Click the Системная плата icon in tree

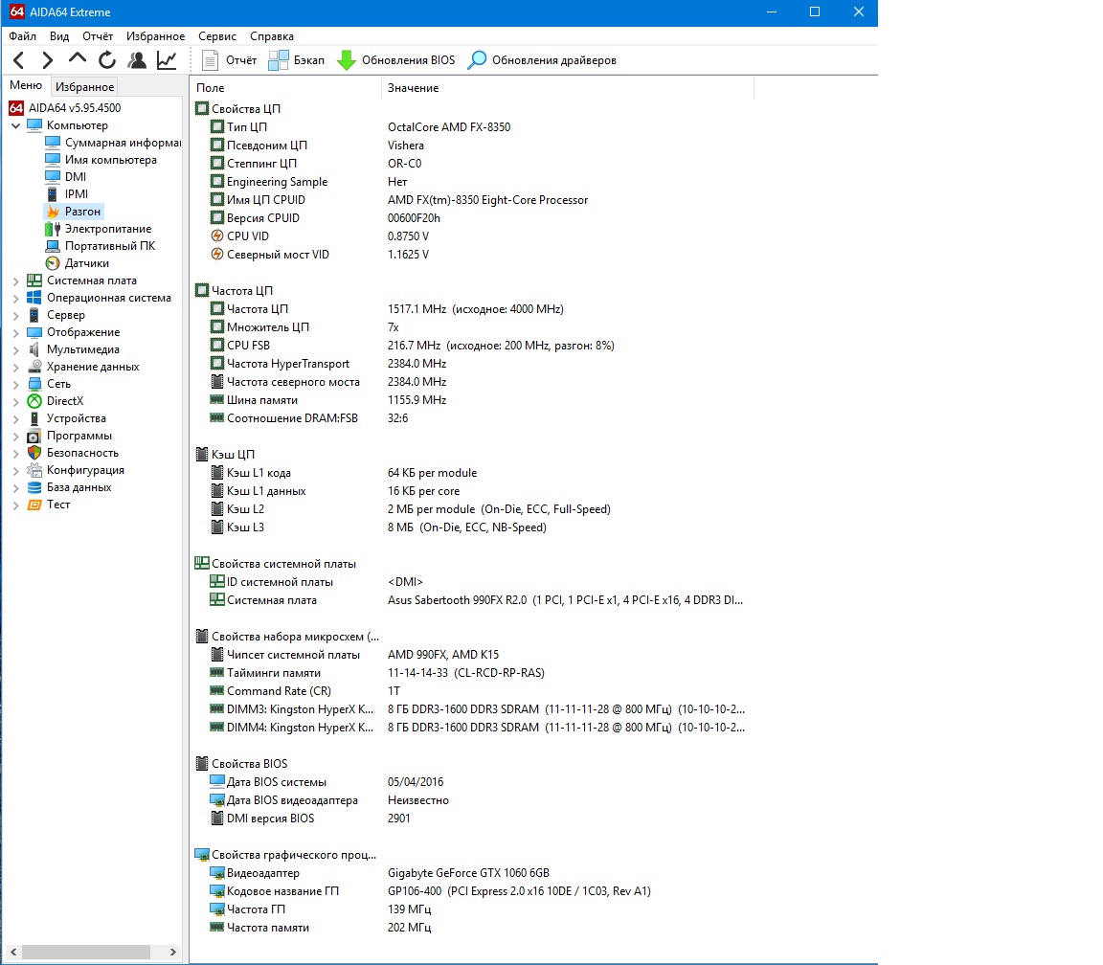click(x=34, y=280)
